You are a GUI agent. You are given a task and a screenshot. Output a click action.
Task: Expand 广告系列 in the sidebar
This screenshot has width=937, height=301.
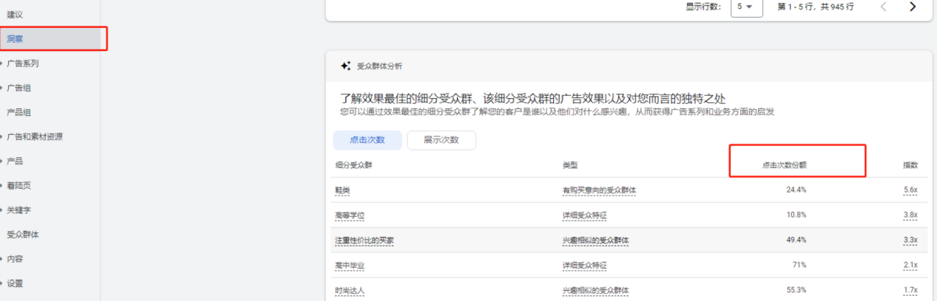coord(22,63)
